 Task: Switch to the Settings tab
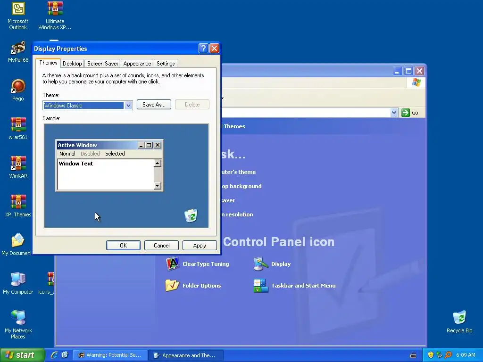click(166, 64)
